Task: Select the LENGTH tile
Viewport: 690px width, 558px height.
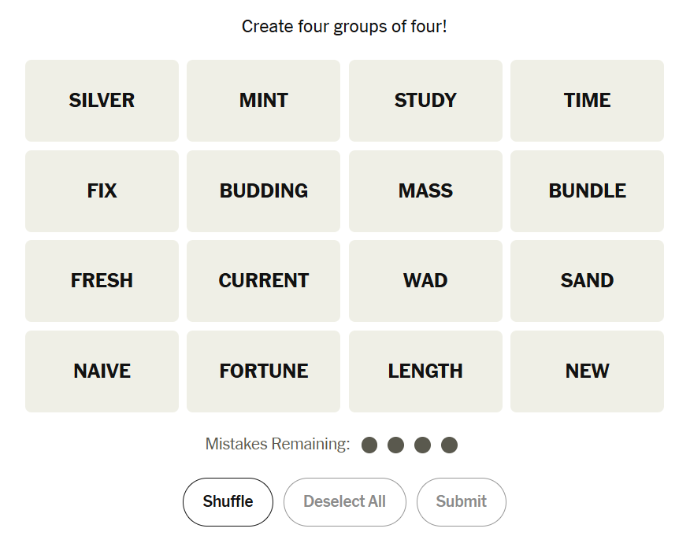Action: tap(425, 371)
